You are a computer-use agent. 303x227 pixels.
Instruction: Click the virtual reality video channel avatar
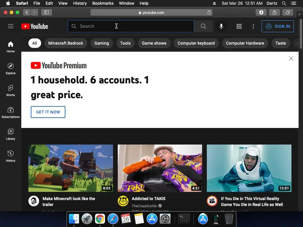click(212, 201)
